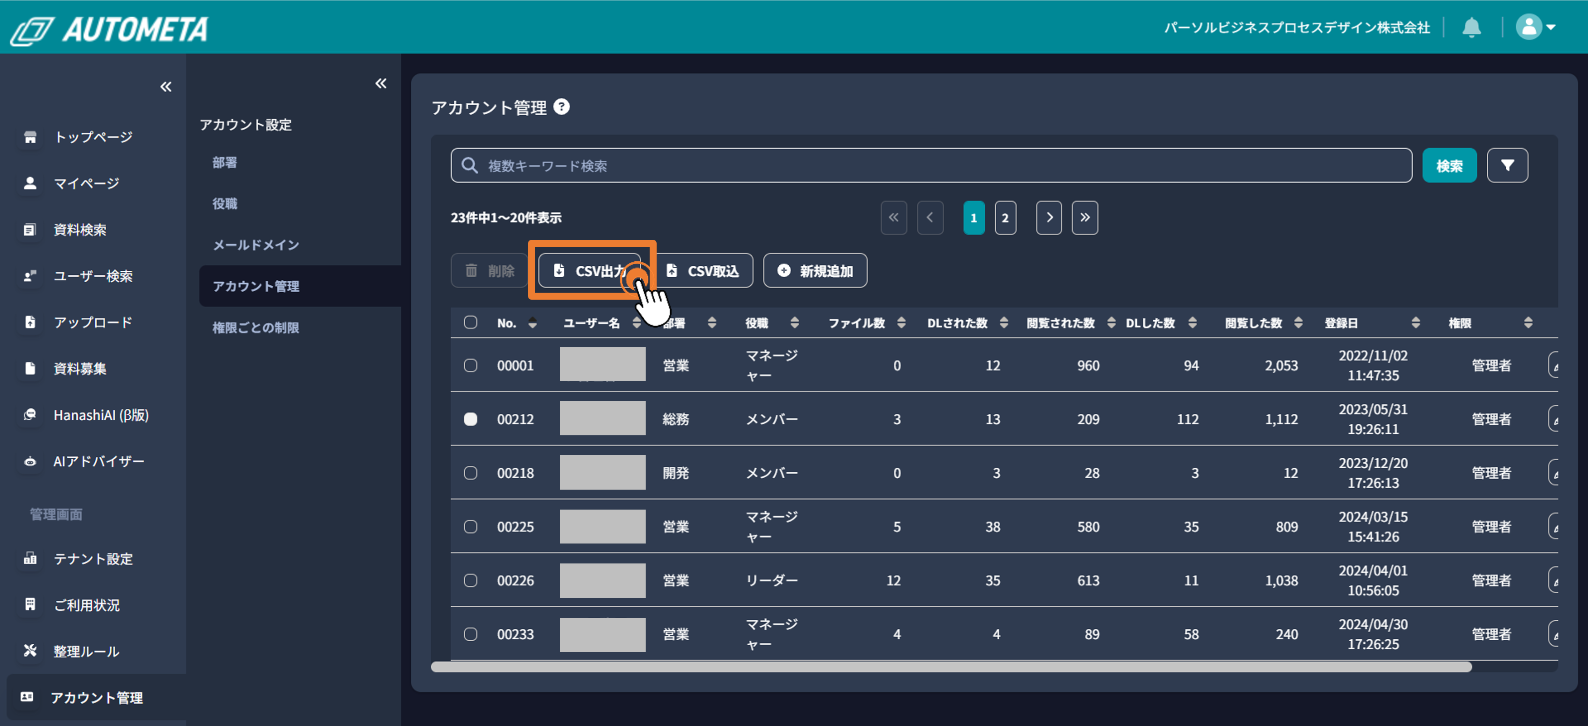Open 部署 settings submenu item

pos(225,163)
